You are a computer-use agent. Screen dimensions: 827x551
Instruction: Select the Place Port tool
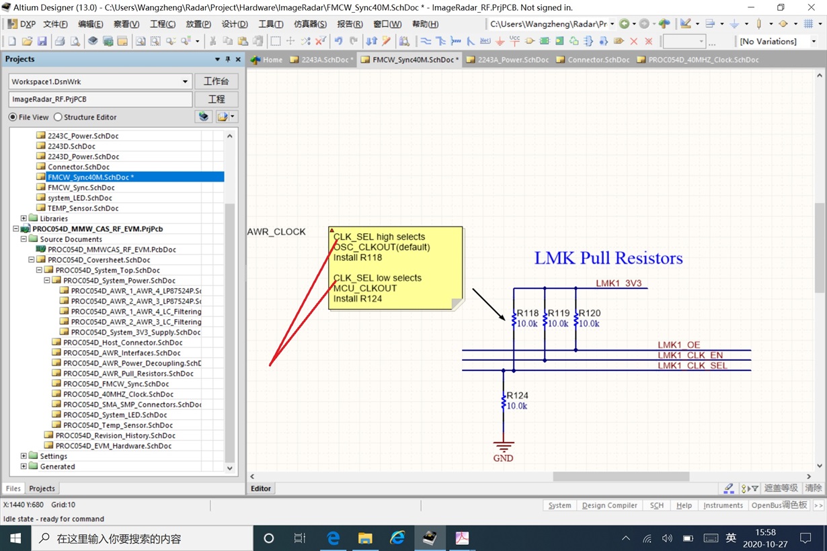tap(619, 41)
